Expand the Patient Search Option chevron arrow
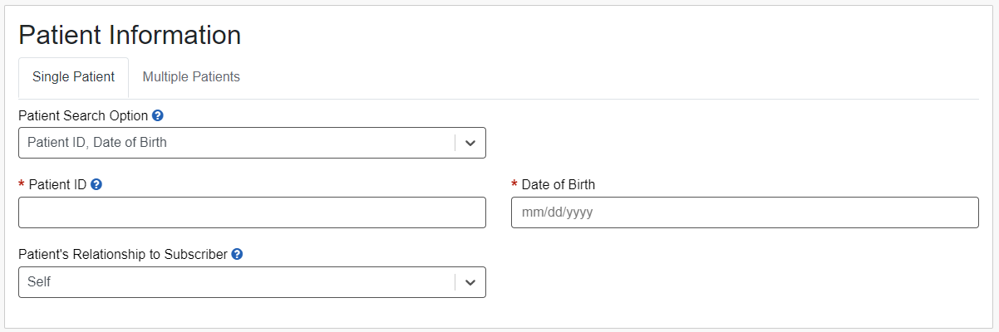This screenshot has height=332, width=999. (x=470, y=143)
